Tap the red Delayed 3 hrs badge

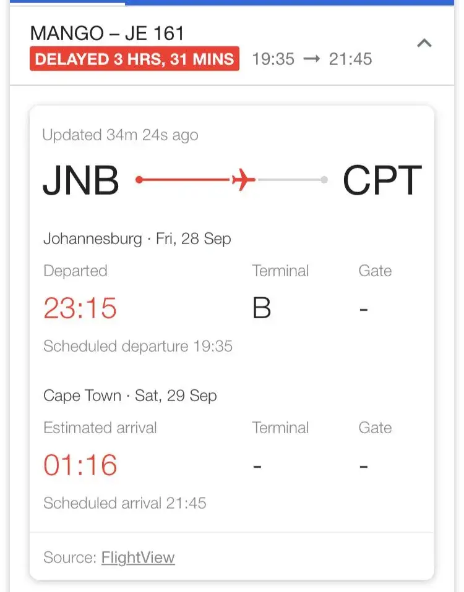coord(134,59)
